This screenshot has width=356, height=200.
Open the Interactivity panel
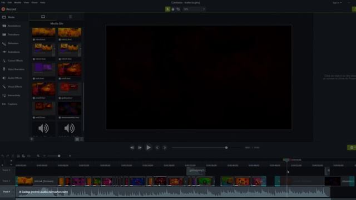tap(11, 96)
